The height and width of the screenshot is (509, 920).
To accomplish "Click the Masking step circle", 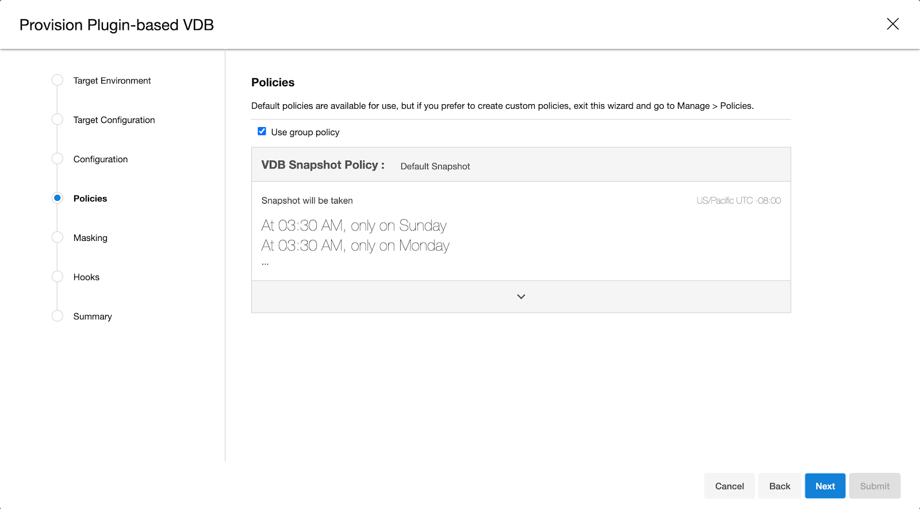I will pos(57,238).
